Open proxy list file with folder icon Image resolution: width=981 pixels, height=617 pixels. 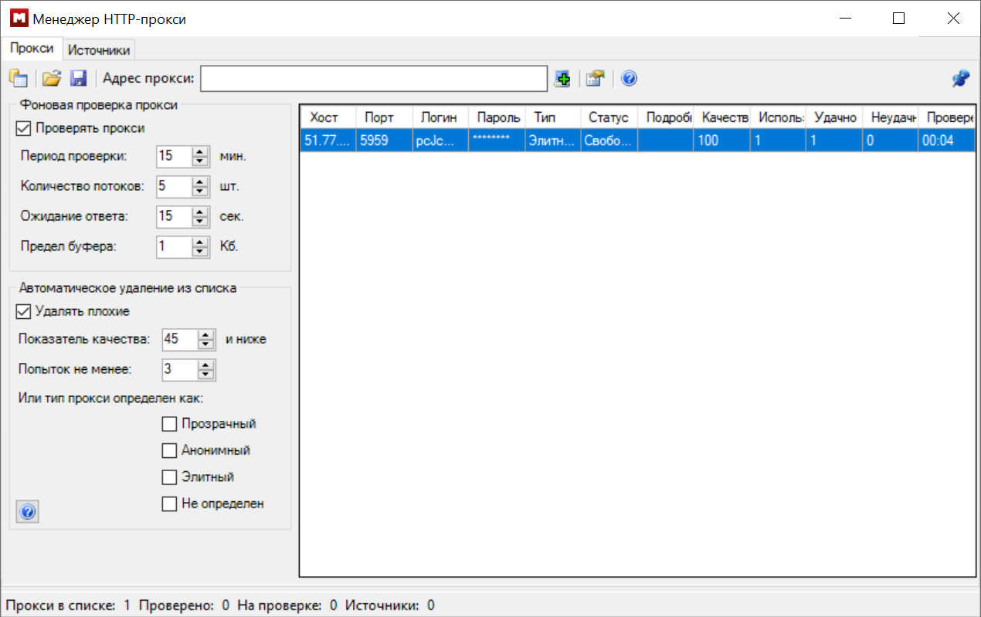point(51,78)
